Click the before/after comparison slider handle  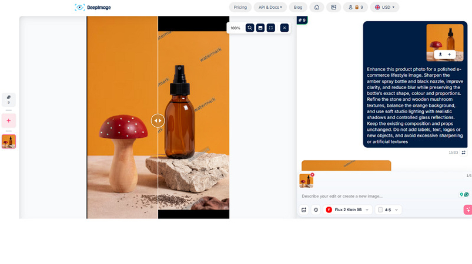click(x=158, y=120)
